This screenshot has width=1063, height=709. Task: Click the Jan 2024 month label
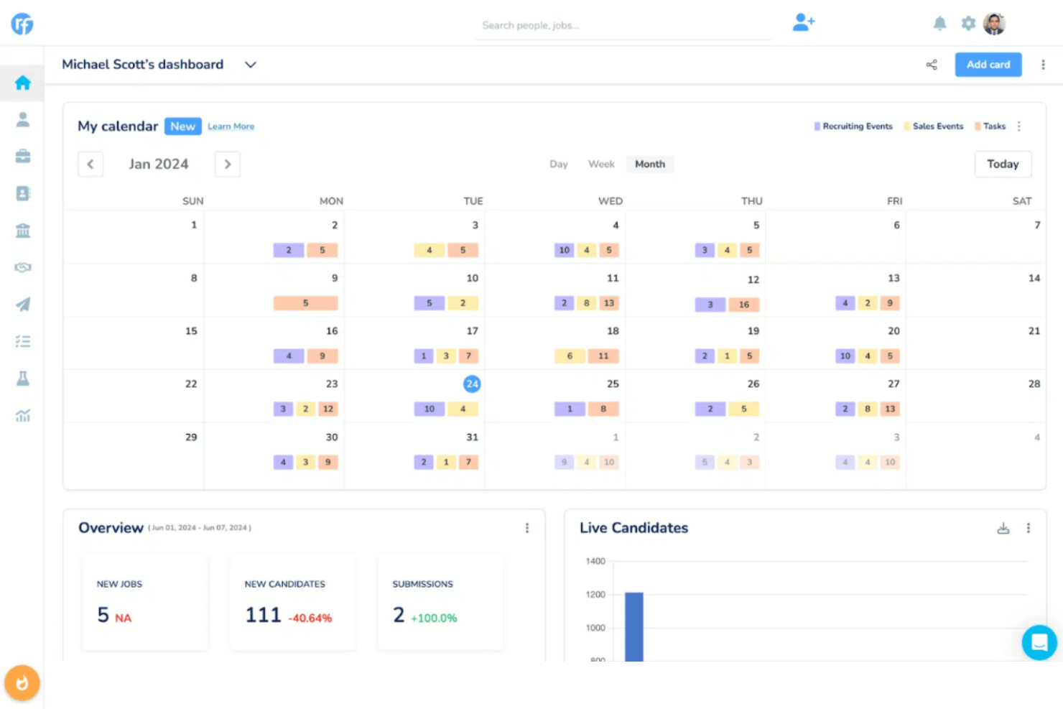[x=159, y=164]
